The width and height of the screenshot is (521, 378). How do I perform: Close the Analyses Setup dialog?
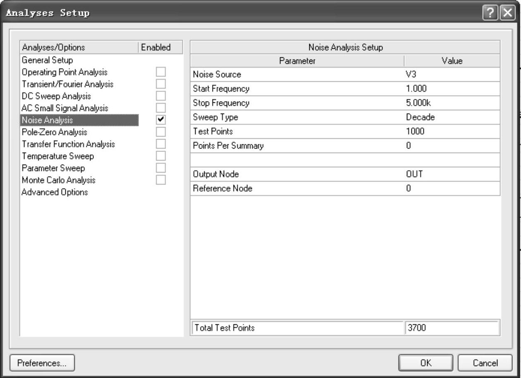pos(507,13)
